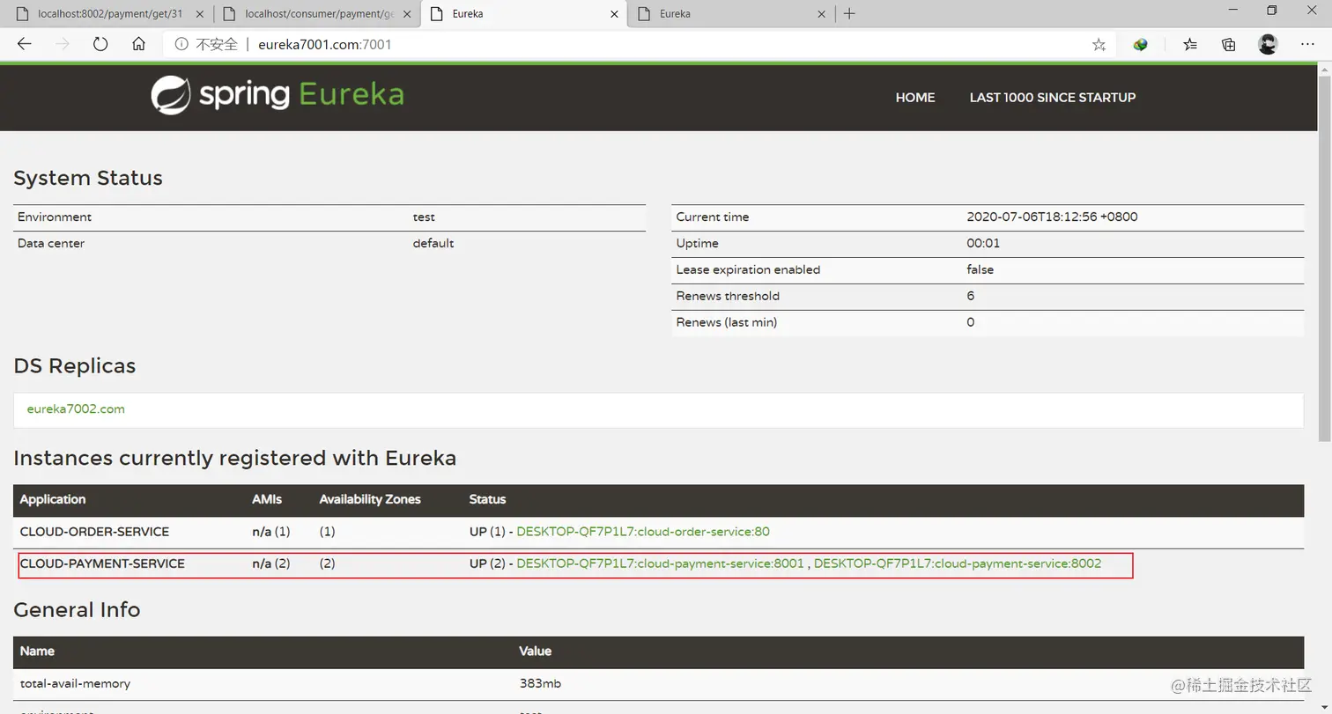1332x714 pixels.
Task: Click the System Status heading
Action: pyautogui.click(x=88, y=178)
